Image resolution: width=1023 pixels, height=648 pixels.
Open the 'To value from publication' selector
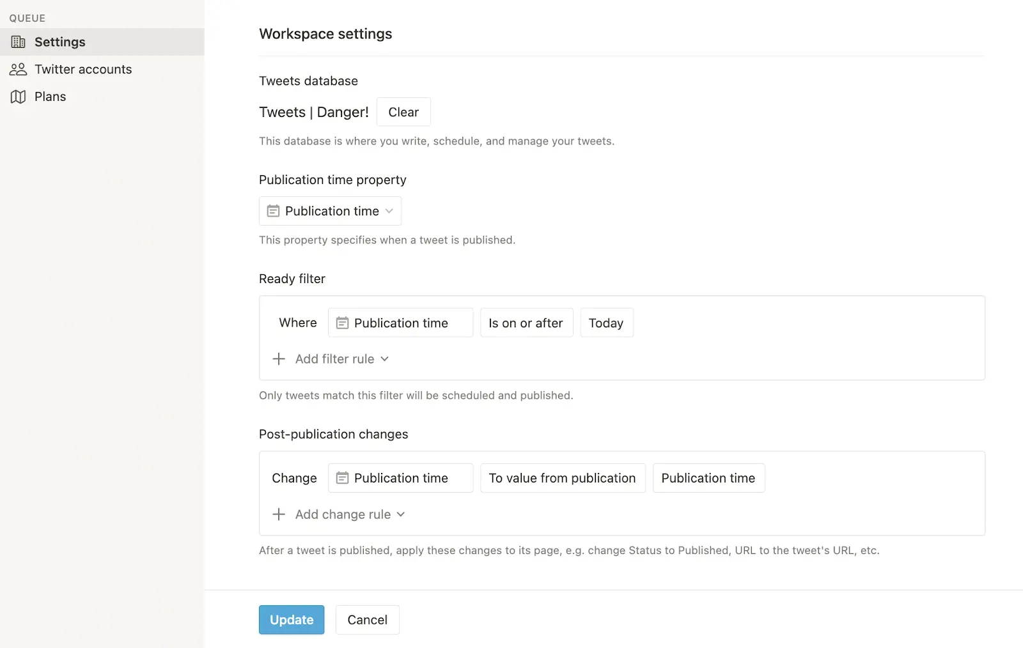point(562,477)
